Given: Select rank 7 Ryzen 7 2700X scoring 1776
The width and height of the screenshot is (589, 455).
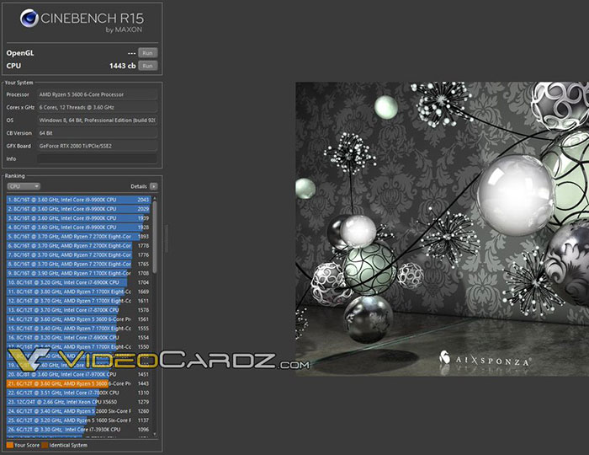Looking at the screenshot, I should tap(78, 255).
